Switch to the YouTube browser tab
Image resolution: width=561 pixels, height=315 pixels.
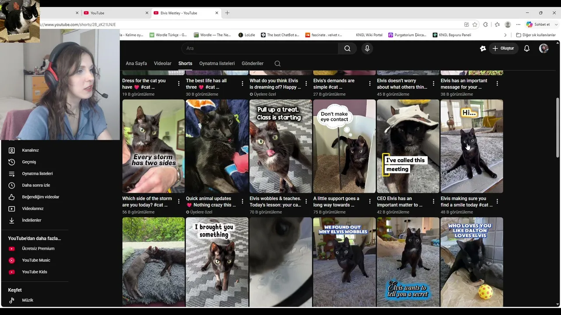click(x=115, y=13)
